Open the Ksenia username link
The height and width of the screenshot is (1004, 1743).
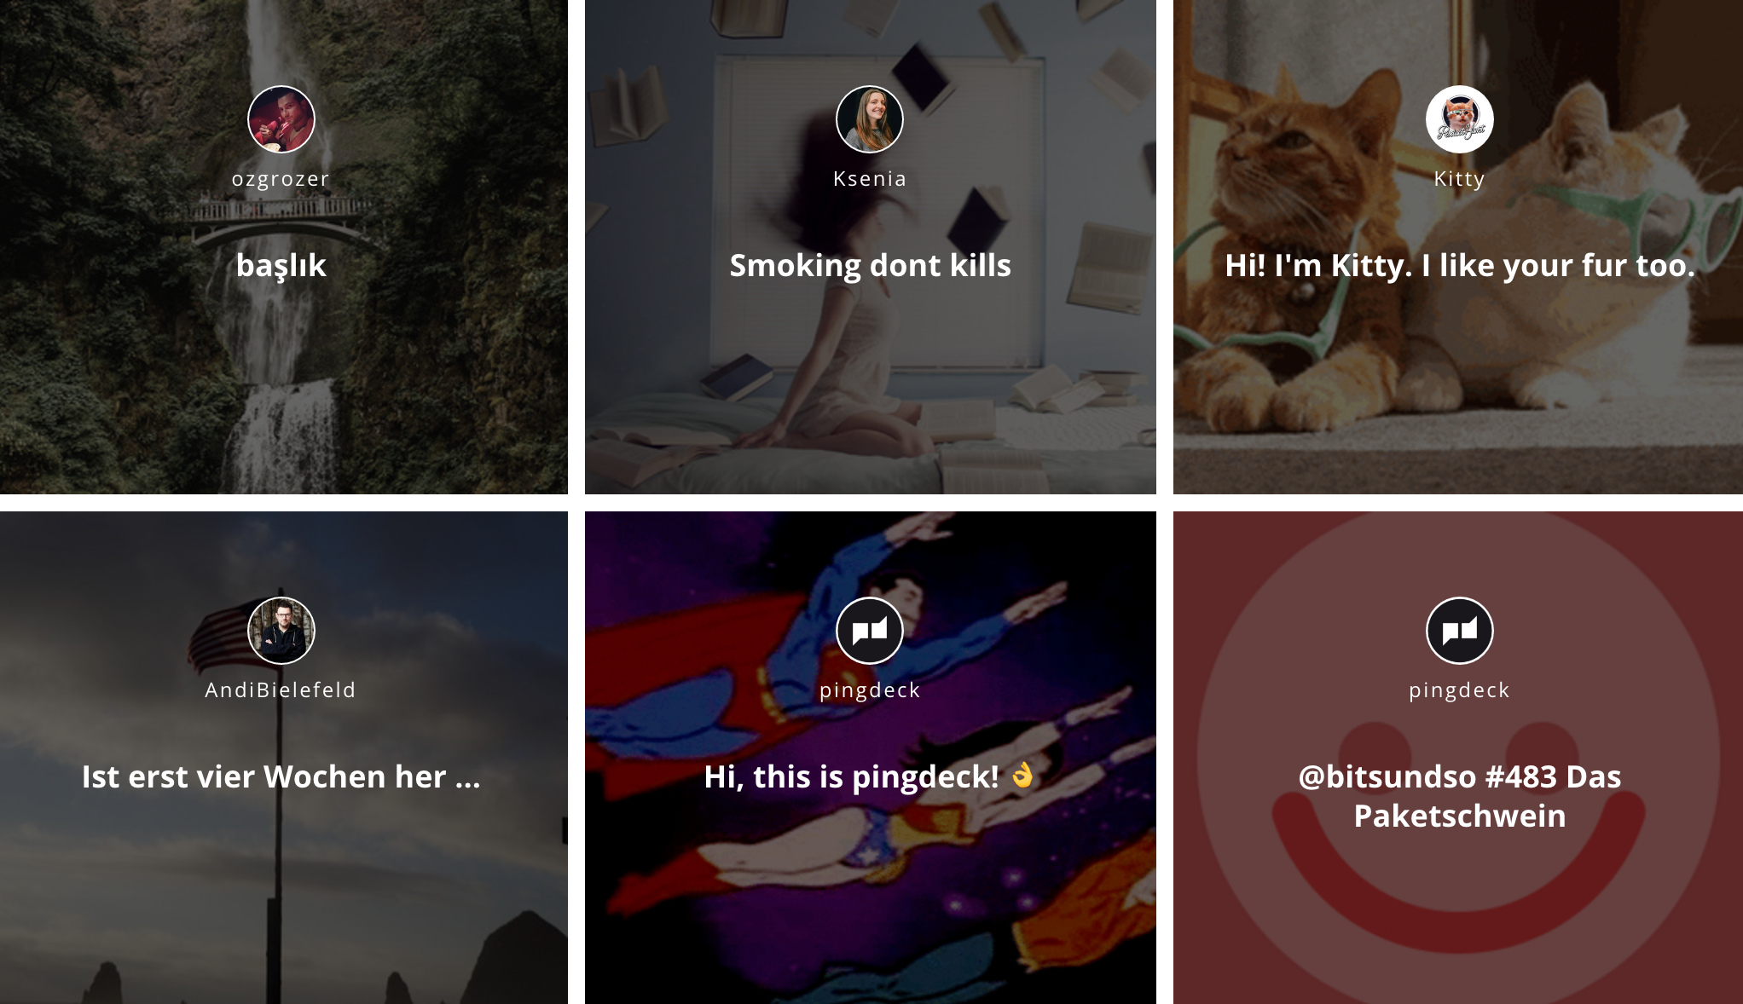pos(870,179)
